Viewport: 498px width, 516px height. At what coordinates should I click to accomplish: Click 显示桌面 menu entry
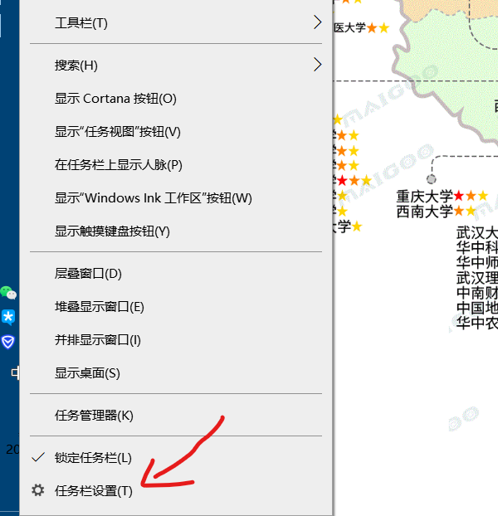(87, 373)
